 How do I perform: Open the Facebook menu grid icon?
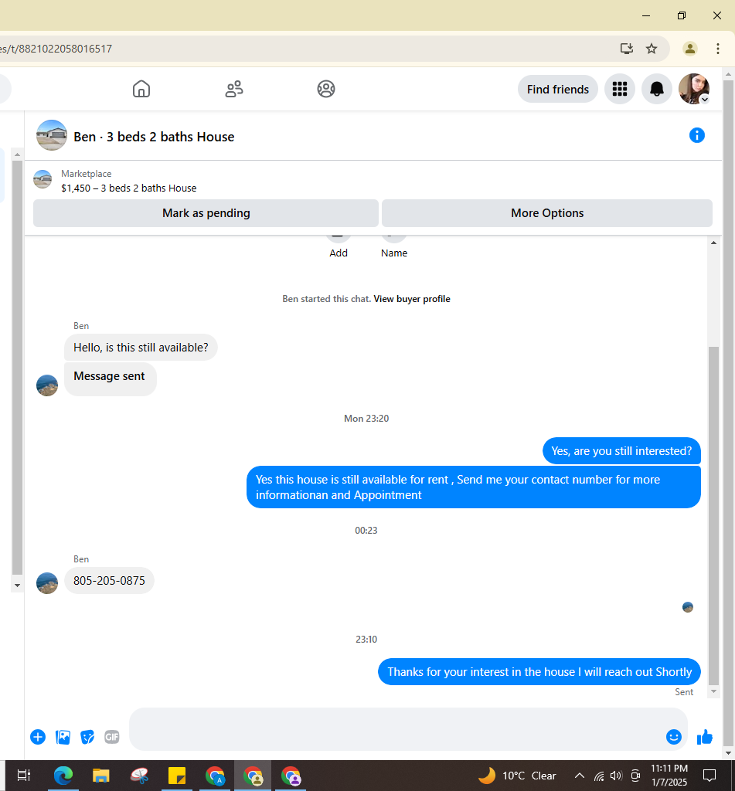pyautogui.click(x=619, y=89)
